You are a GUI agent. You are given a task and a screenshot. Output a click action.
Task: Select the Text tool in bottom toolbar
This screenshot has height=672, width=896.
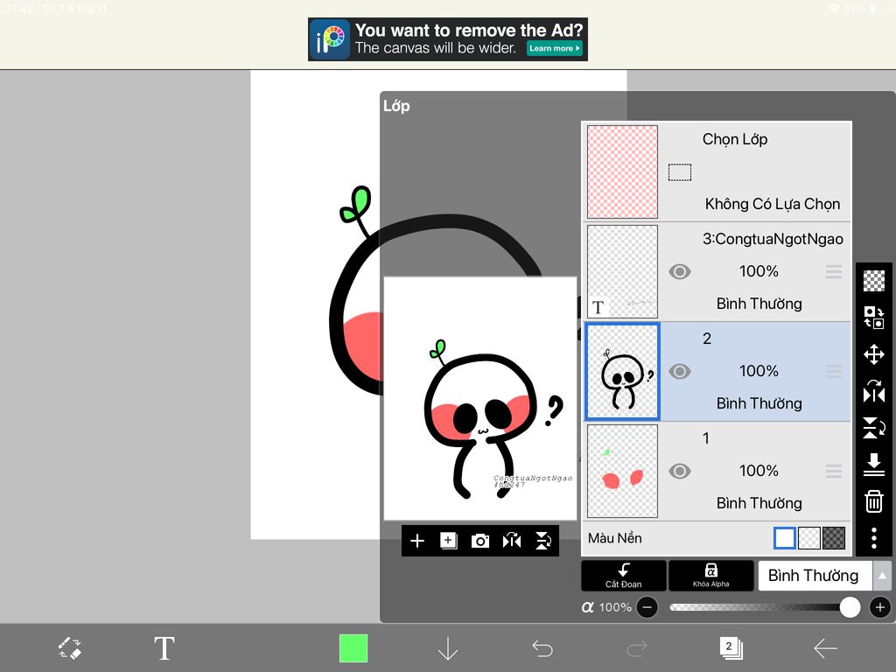pyautogui.click(x=164, y=648)
